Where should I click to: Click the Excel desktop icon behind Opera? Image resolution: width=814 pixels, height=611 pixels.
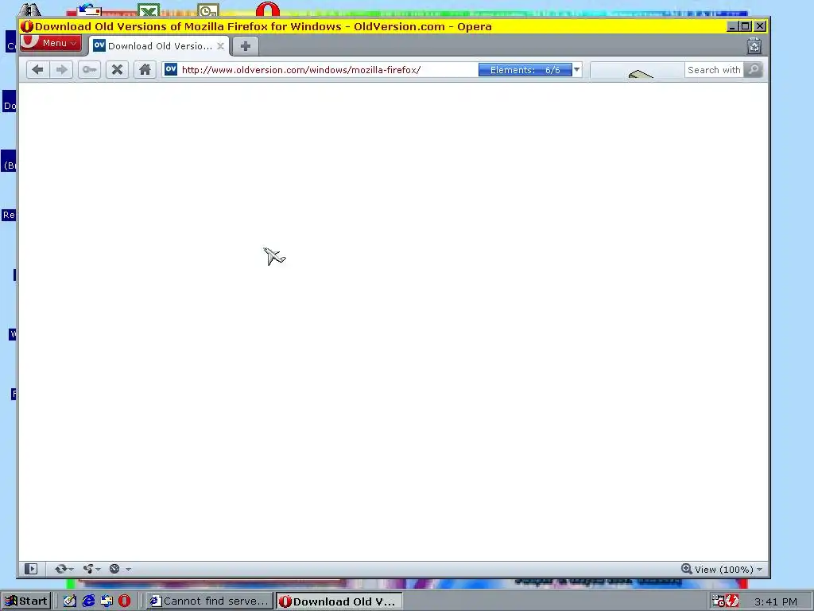pos(149,10)
